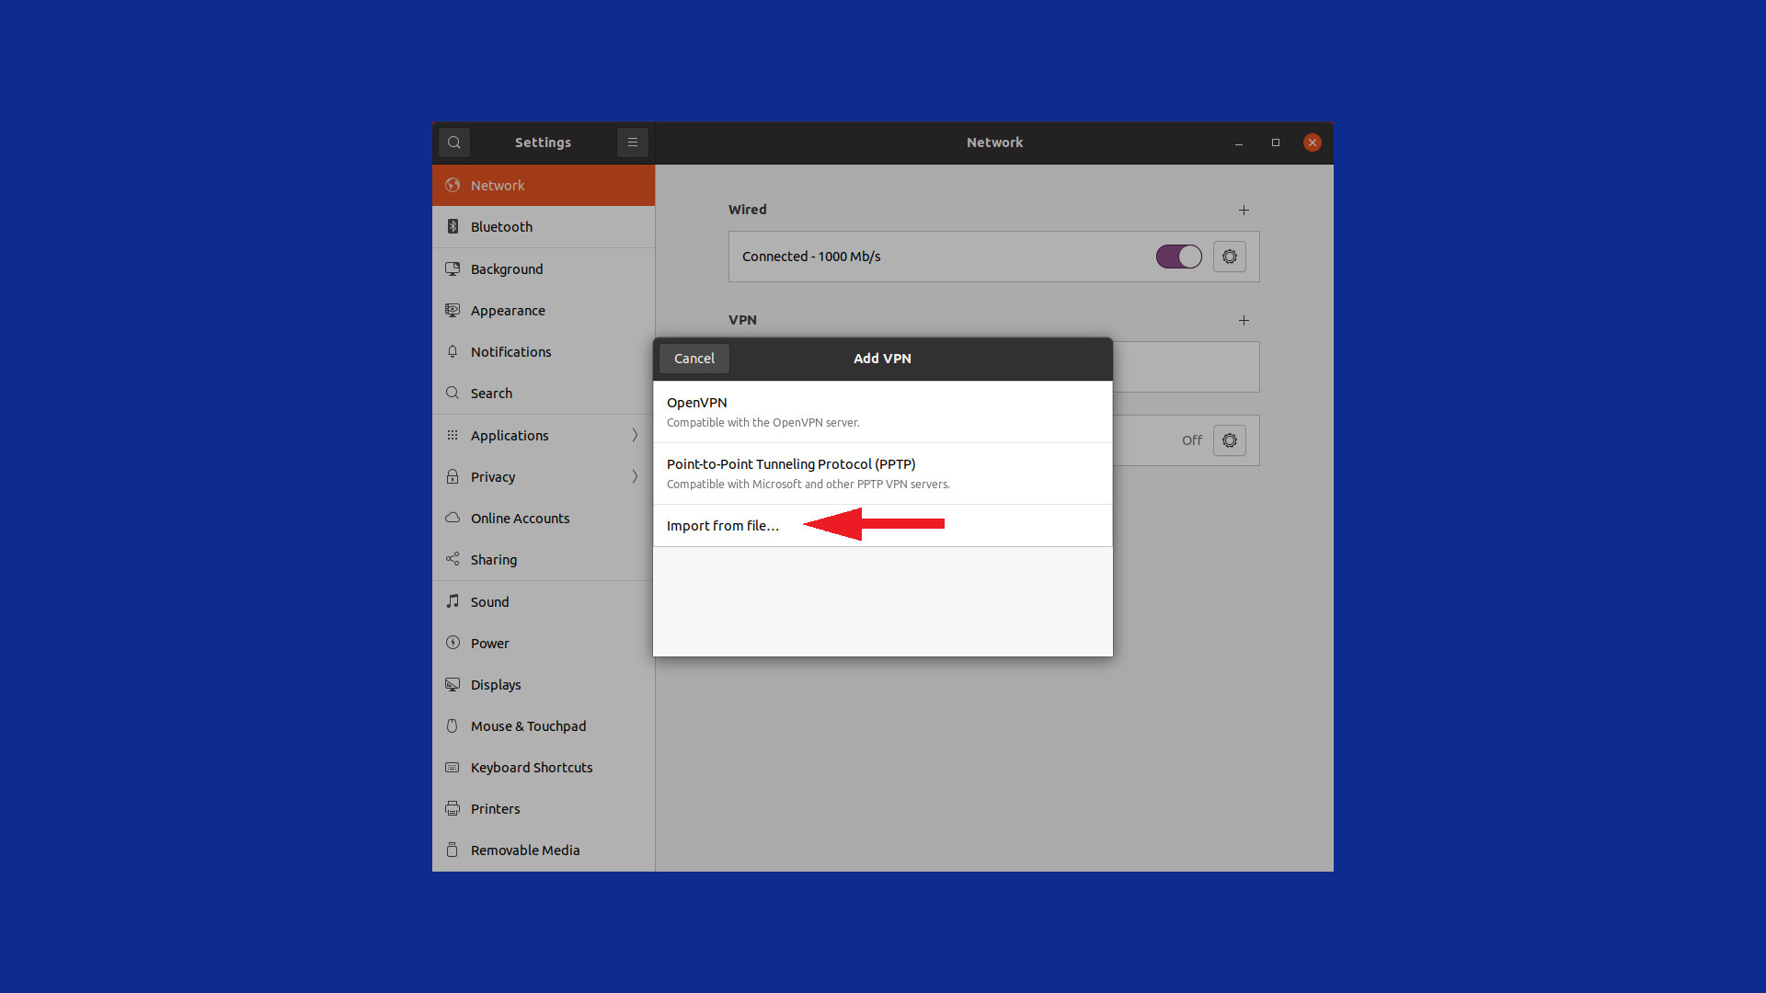Screen dimensions: 1766x993
Task: Click the Network globe icon in sidebar
Action: (x=453, y=185)
